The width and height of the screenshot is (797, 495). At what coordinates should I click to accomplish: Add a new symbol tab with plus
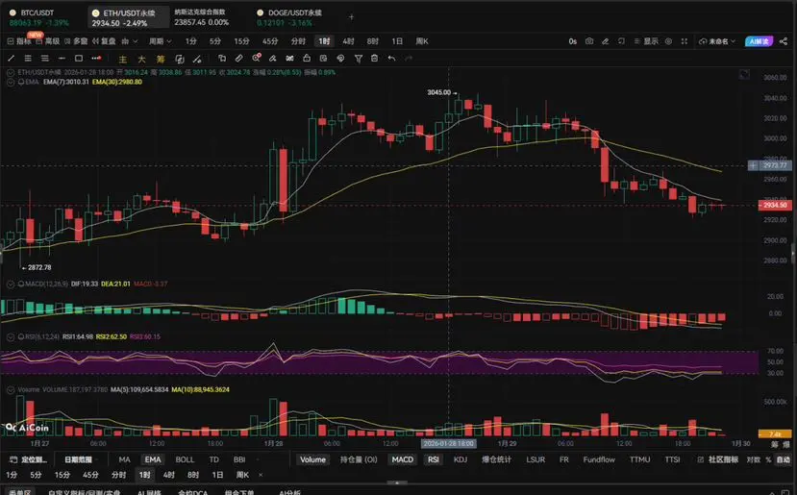coord(351,16)
